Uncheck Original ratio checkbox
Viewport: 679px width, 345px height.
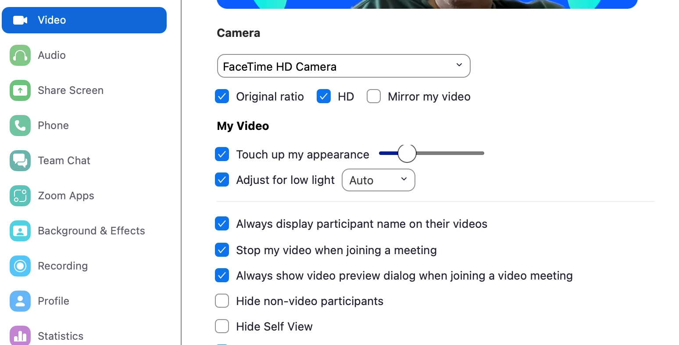(x=222, y=96)
